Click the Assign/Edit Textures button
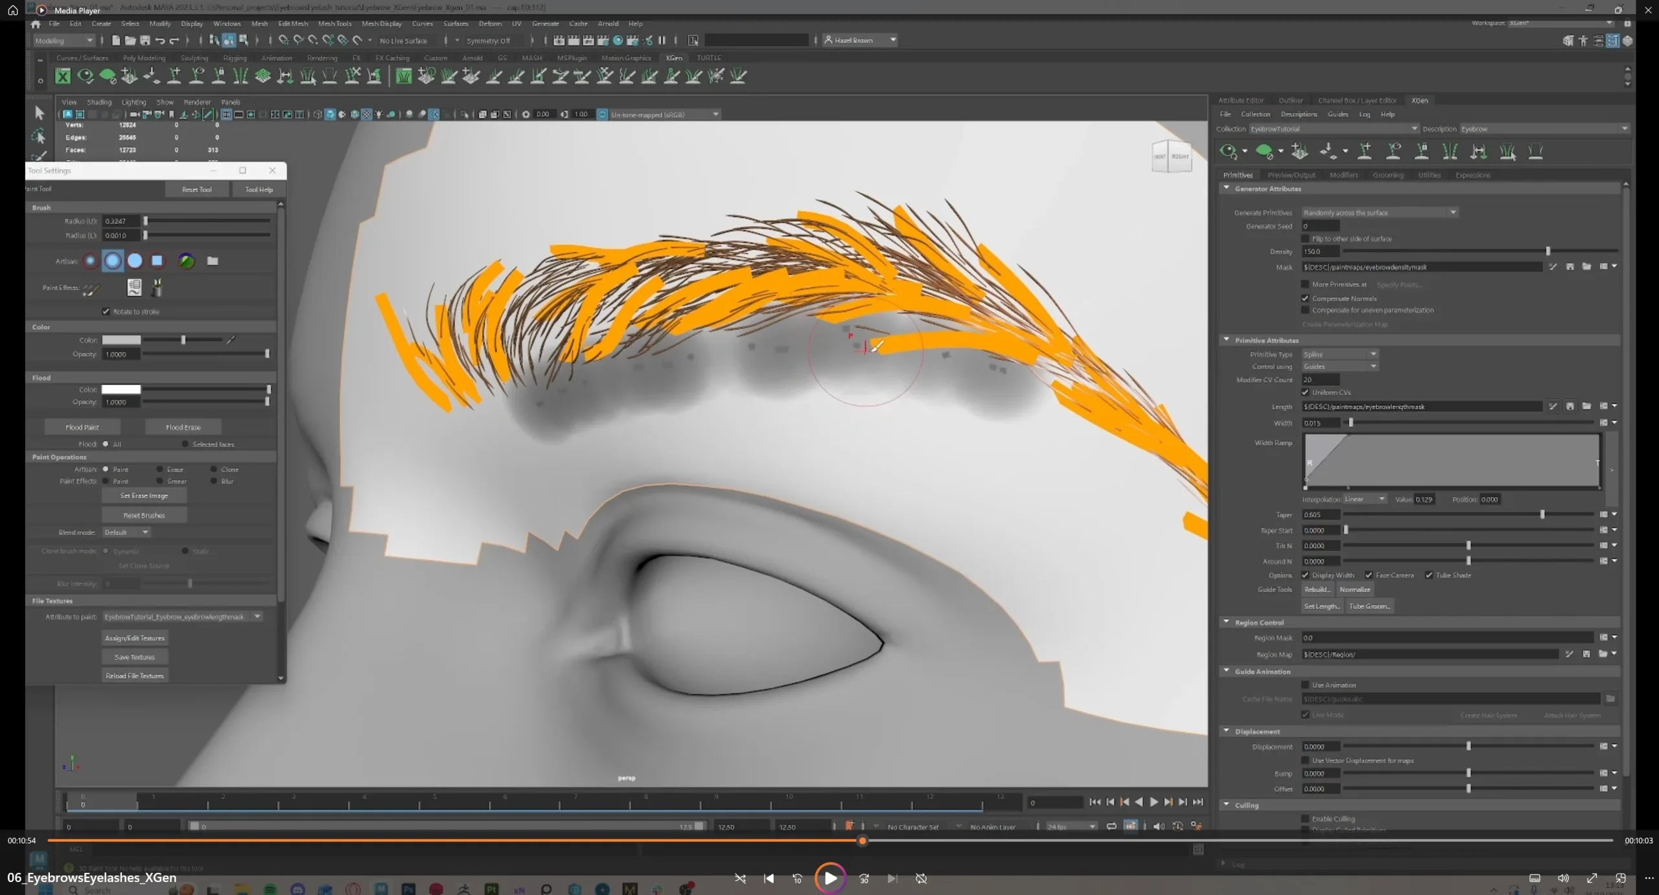Viewport: 1659px width, 895px height. pos(135,638)
